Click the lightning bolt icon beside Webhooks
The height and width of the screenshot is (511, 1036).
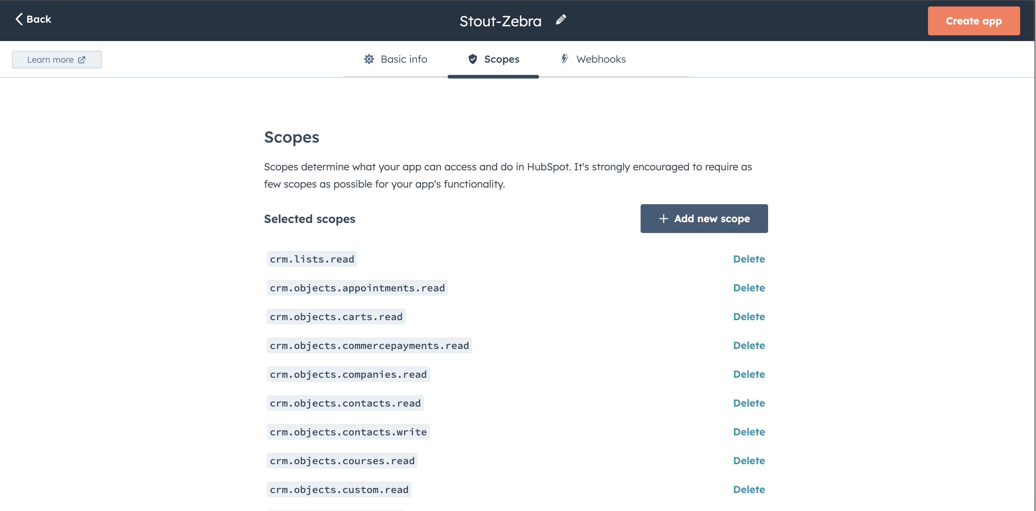point(565,59)
